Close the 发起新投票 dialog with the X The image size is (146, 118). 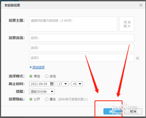tap(141, 5)
